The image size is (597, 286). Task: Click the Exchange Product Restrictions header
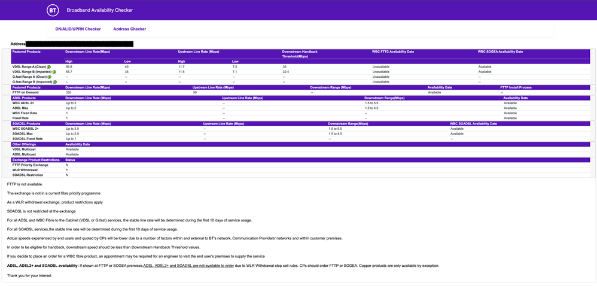coord(36,160)
